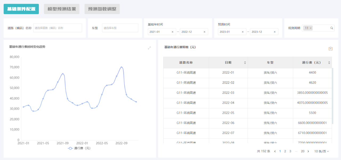This screenshot has height=160, width=341.
Task: Select the 2022-07 date cell
Action: point(228,133)
